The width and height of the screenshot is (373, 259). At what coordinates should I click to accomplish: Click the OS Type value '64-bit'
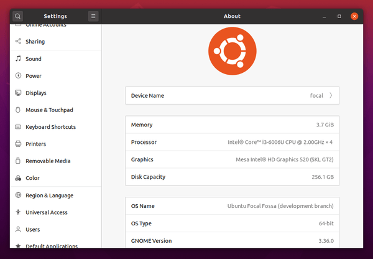coord(326,224)
